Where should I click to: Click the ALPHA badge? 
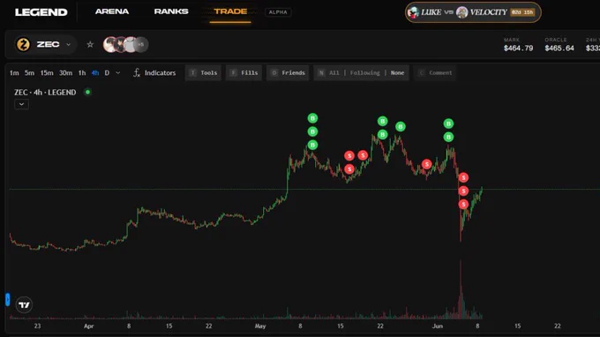click(278, 12)
